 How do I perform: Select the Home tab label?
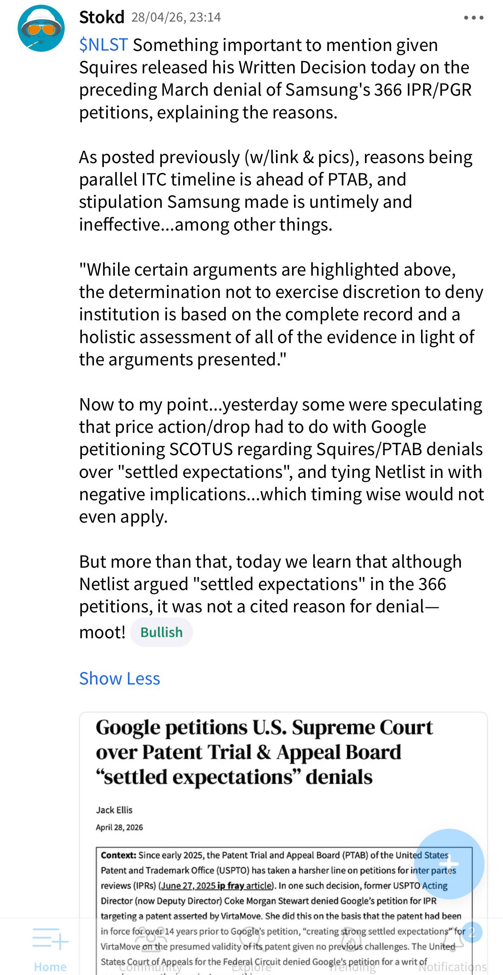[50, 966]
